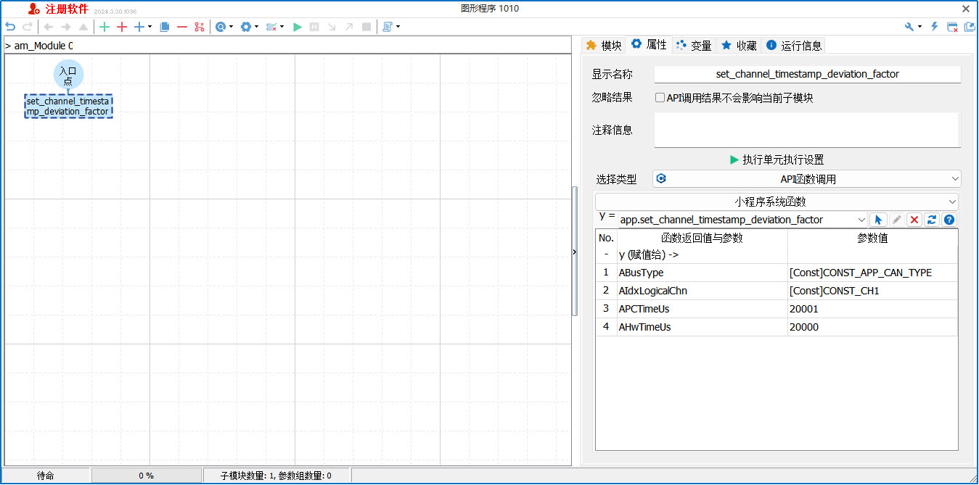This screenshot has height=485, width=979.
Task: Click the red 注册软件 register software label
Action: point(67,9)
